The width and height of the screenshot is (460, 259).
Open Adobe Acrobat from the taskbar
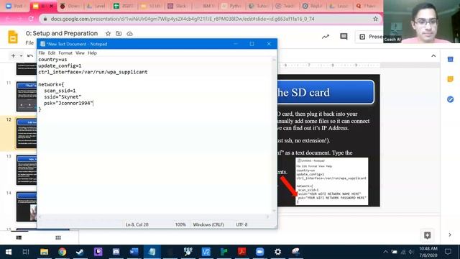click(x=241, y=252)
